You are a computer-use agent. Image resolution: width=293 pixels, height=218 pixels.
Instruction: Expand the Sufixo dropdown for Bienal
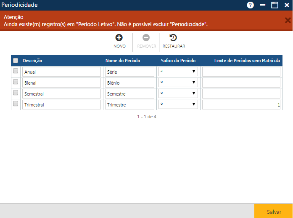tap(178, 83)
